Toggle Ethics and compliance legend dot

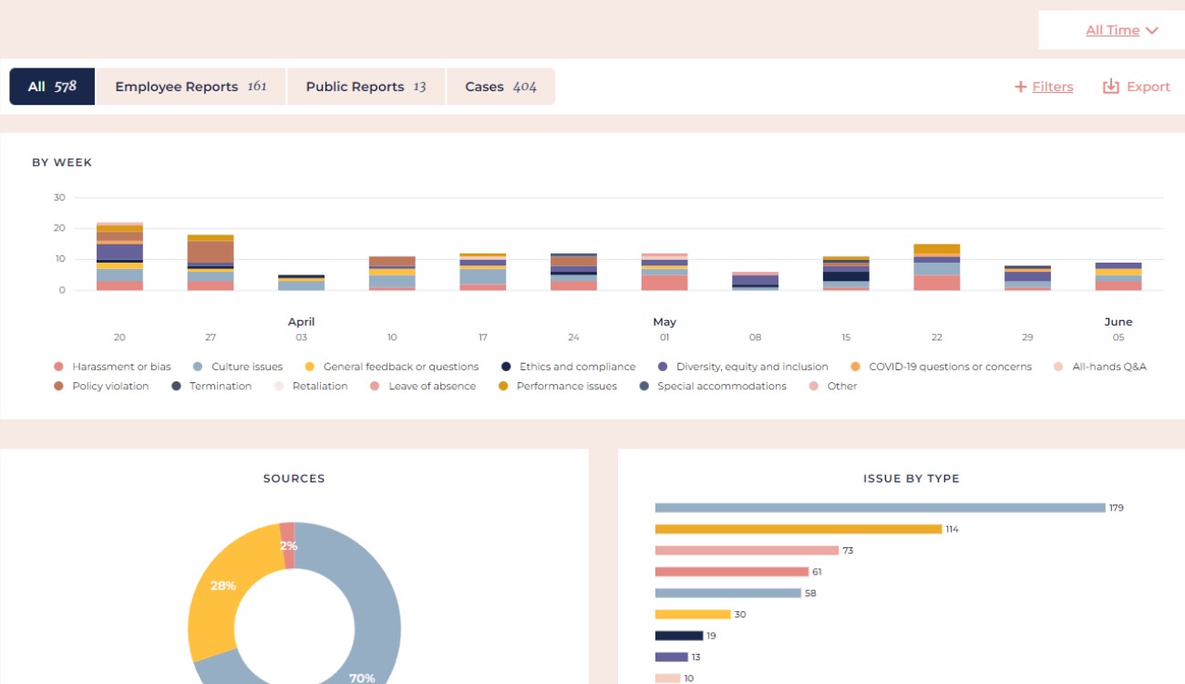coord(506,367)
